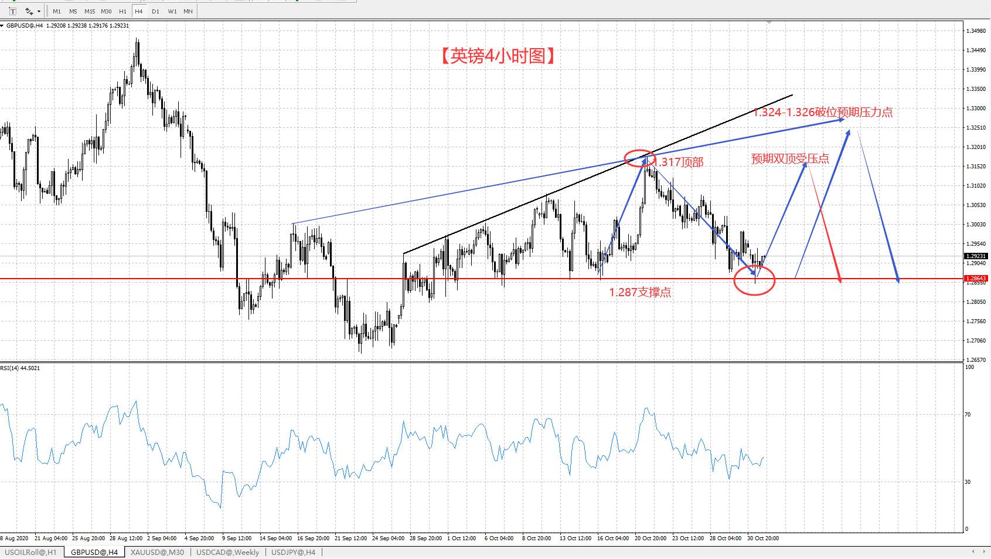The width and height of the screenshot is (991, 559).
Task: Open the XAUUSD@,M30 chart tab
Action: click(x=157, y=553)
